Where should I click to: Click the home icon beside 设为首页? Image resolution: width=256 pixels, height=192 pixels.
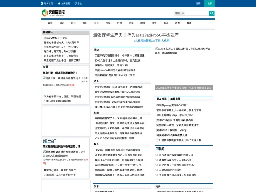(42, 4)
